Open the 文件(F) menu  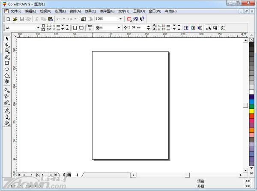point(16,11)
